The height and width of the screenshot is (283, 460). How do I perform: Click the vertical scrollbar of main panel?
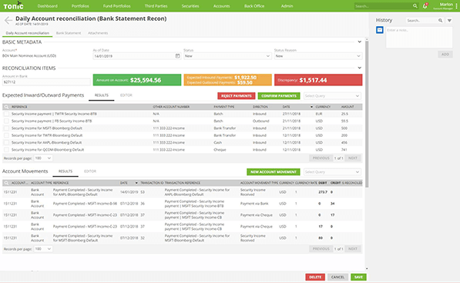[x=367, y=114]
